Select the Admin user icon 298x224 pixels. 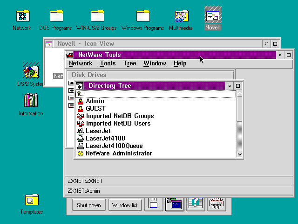81,101
